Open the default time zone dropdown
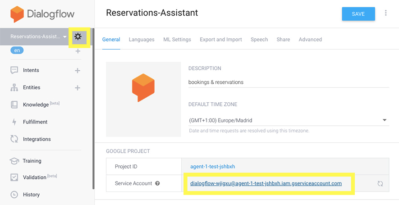This screenshot has width=399, height=205. point(289,120)
